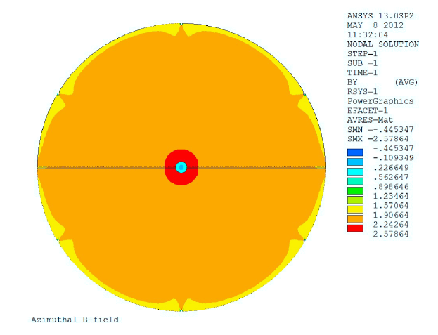Click the '(AVG)' label

(406, 82)
